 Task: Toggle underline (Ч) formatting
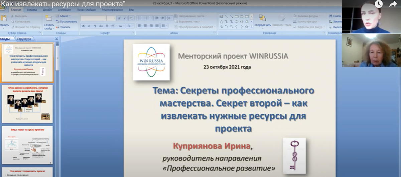tap(95, 26)
